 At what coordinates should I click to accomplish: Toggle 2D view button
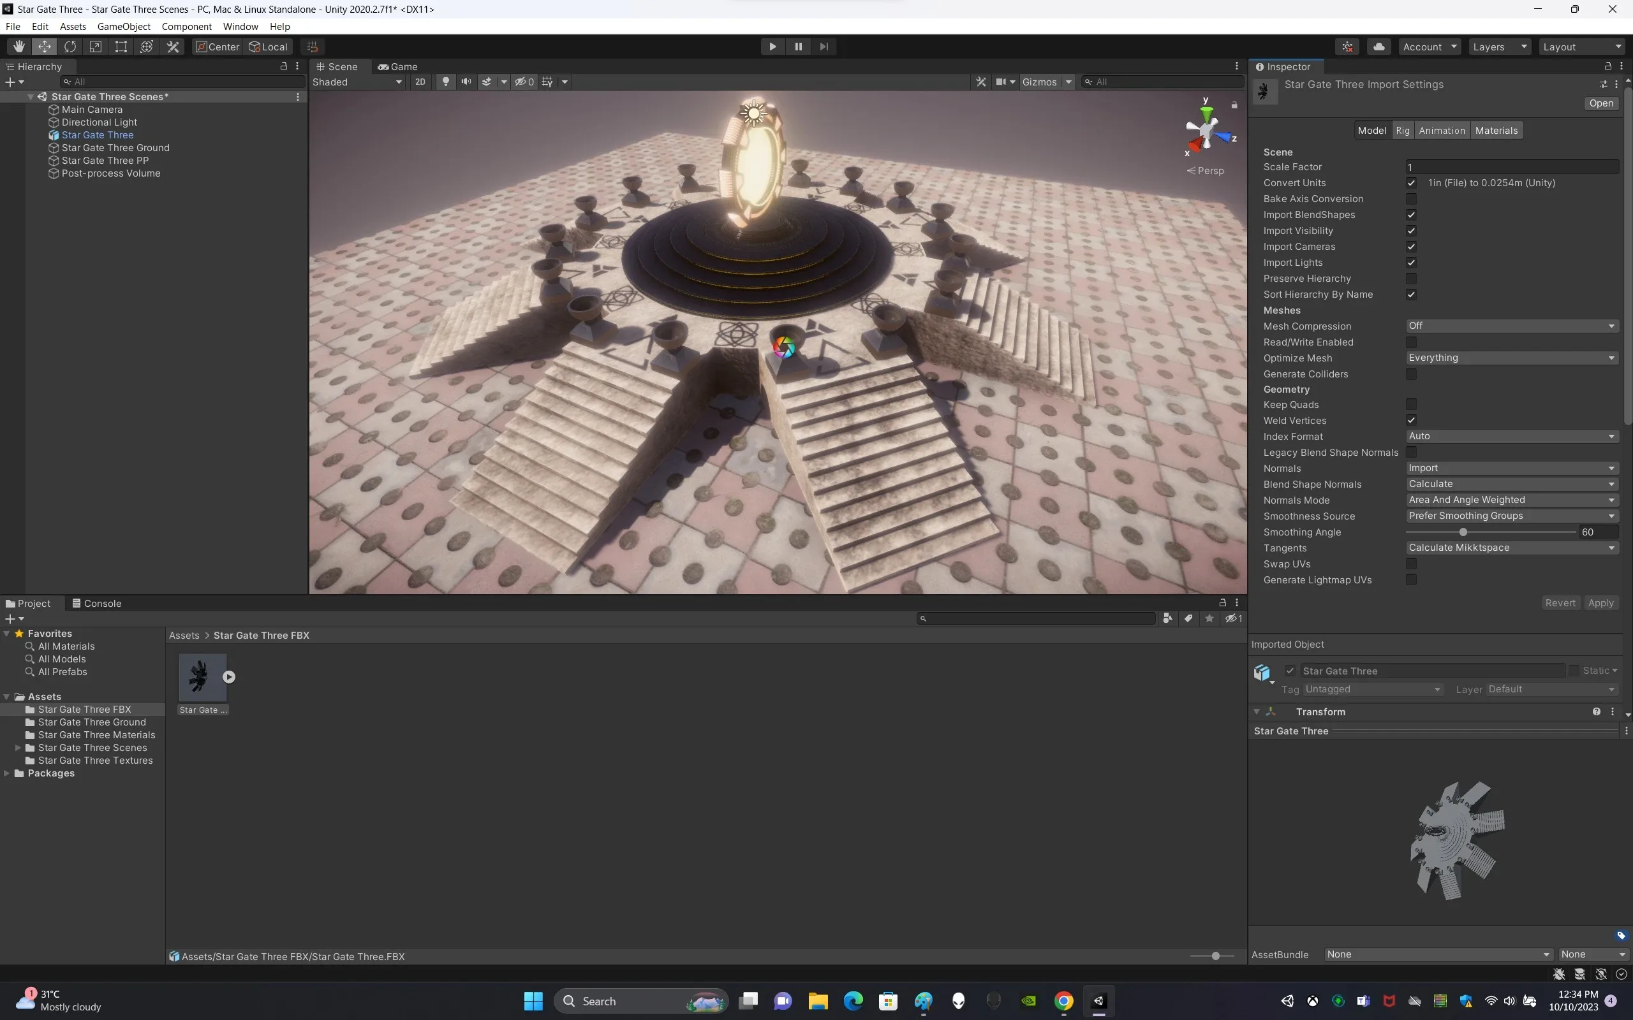coord(420,82)
